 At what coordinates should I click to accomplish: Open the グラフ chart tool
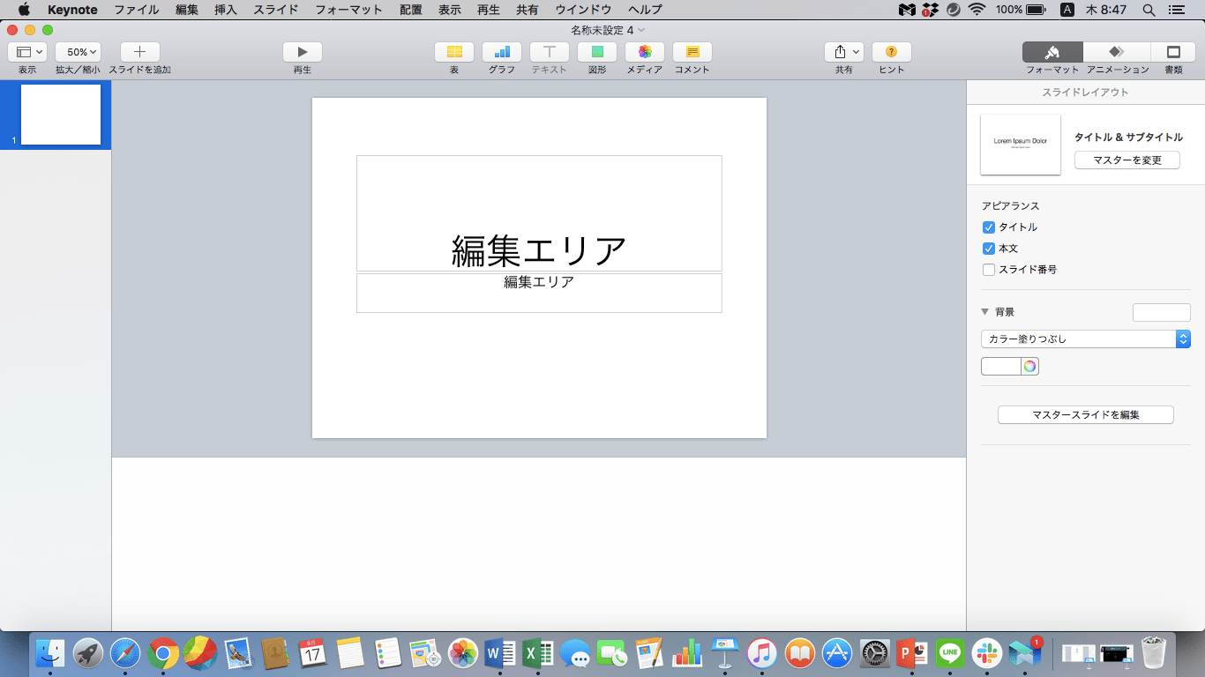tap(502, 52)
